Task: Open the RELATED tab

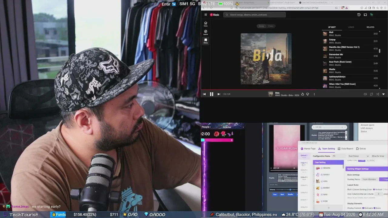Action: (370, 27)
